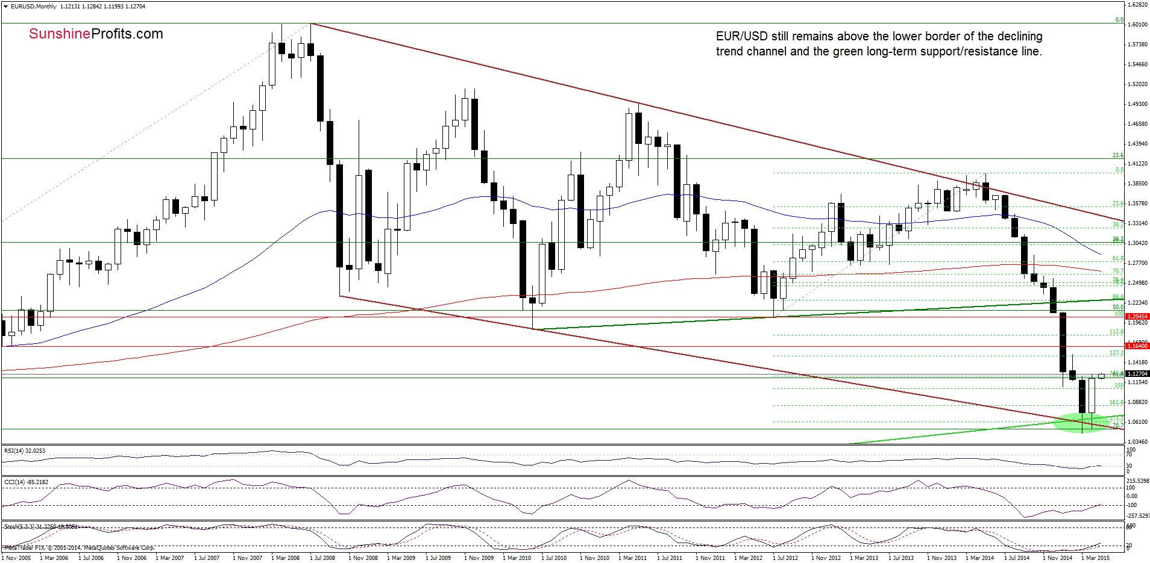Image resolution: width=1150 pixels, height=563 pixels.
Task: Click the '1 Jul 2008' date marker
Action: coord(322,558)
